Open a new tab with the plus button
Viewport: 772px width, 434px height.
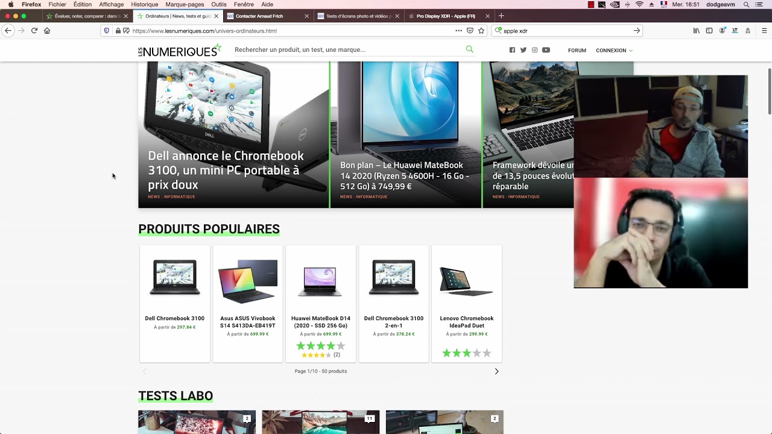pyautogui.click(x=501, y=16)
